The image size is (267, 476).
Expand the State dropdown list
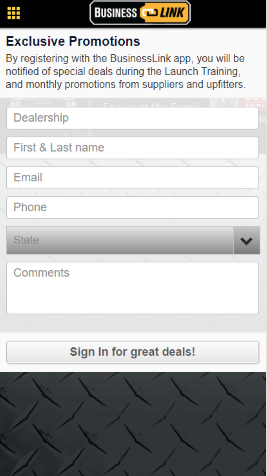click(133, 240)
